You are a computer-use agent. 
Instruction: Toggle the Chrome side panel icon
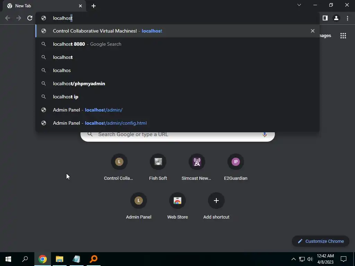pos(325,18)
